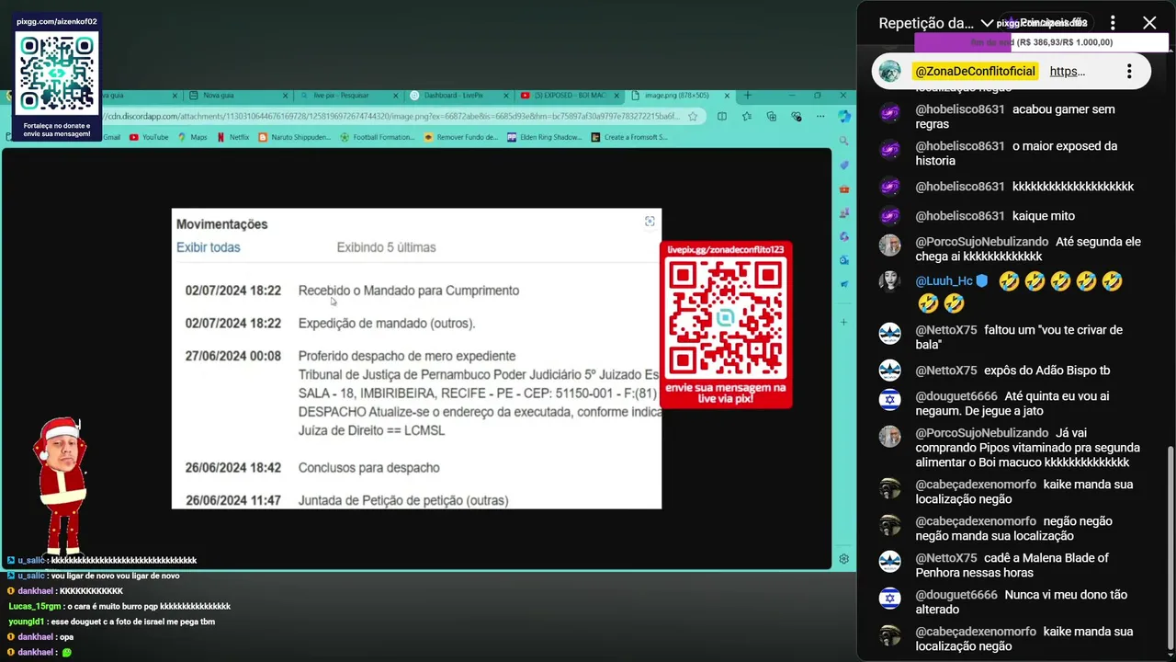Click the 'Exibir todas' link
The height and width of the screenshot is (662, 1176).
[209, 247]
